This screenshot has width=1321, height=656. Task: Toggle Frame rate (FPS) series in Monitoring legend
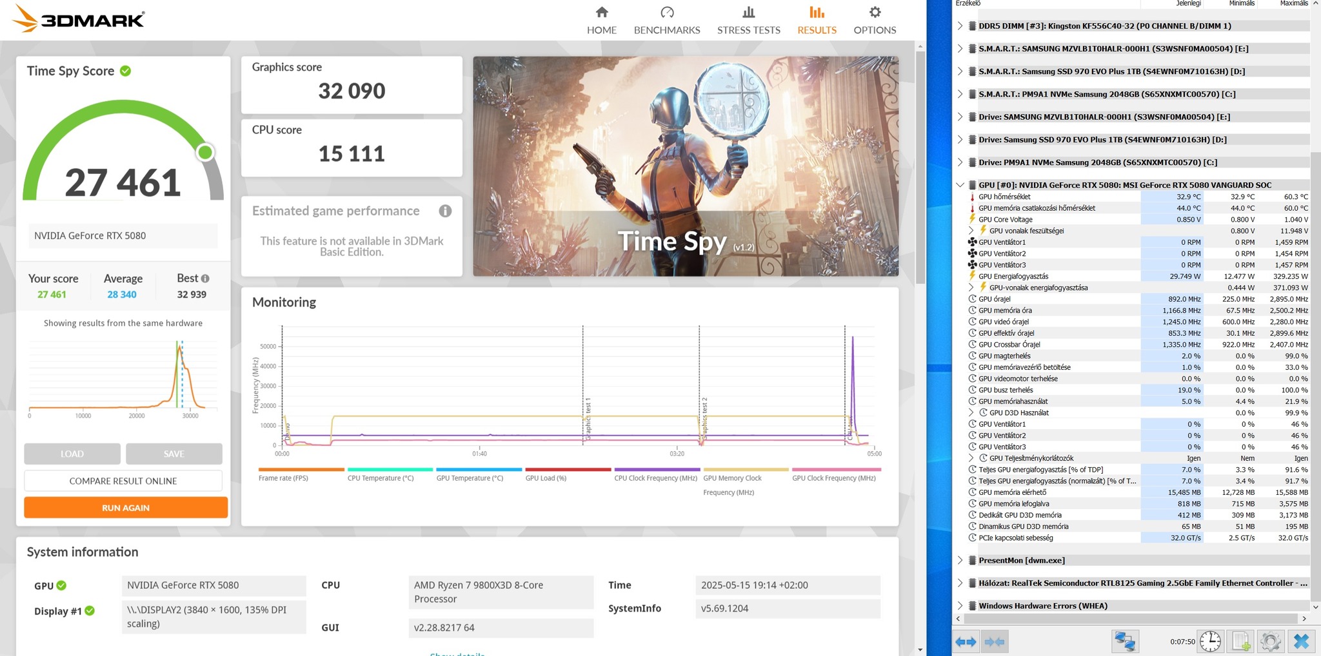click(x=301, y=475)
